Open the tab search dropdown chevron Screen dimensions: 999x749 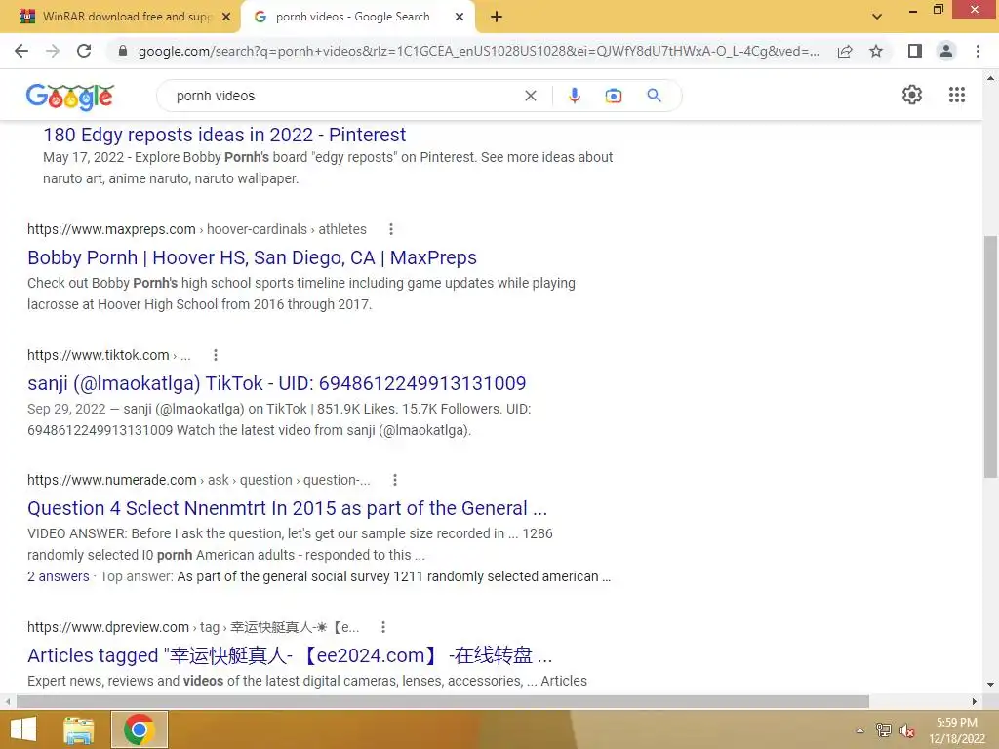point(877,17)
